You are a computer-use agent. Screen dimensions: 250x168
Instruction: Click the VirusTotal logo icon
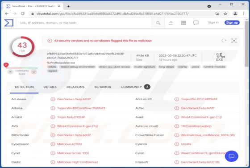9,23
